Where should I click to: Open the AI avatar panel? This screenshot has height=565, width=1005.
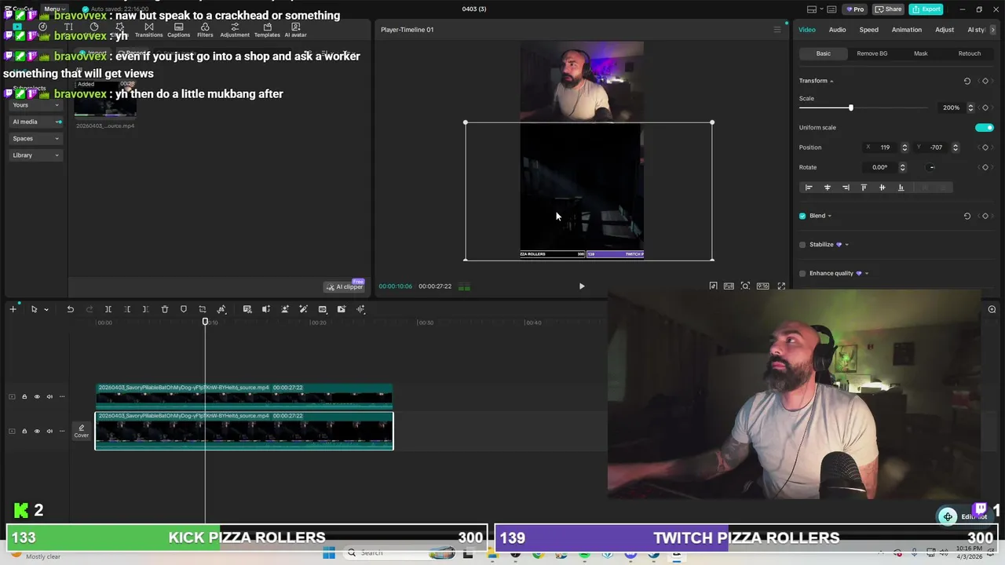pyautogui.click(x=295, y=30)
